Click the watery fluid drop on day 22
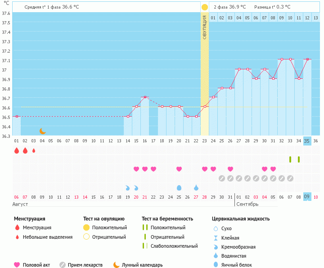The height and width of the screenshot is (268, 324). [x=196, y=187]
